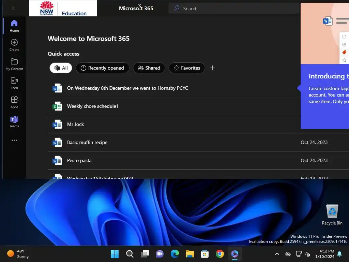The image size is (349, 262).
Task: Open Chat app in the taskbar
Action: click(x=160, y=254)
